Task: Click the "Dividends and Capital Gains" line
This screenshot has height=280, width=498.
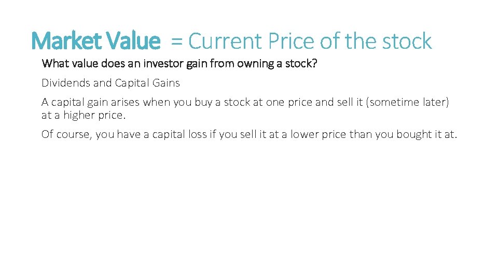Action: pos(110,83)
